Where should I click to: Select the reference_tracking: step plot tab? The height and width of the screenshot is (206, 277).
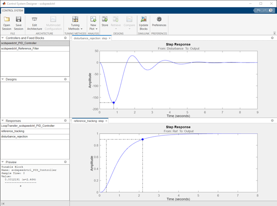click(88, 121)
